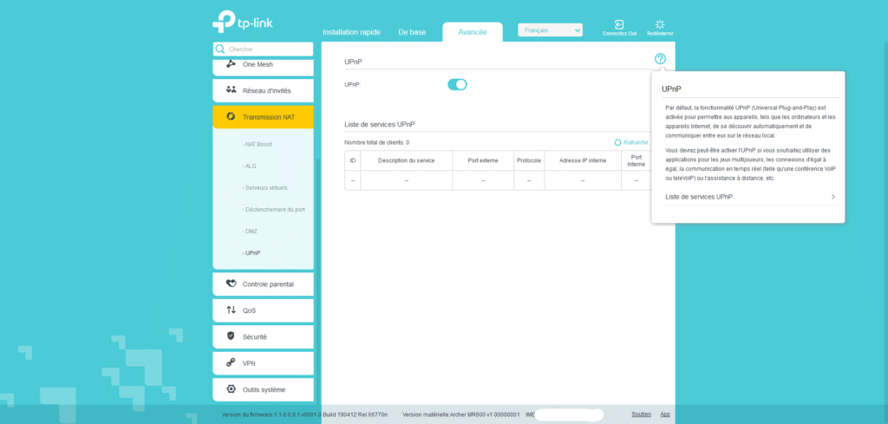Open the Soutien link in footer
Image resolution: width=888 pixels, height=424 pixels.
tap(641, 414)
